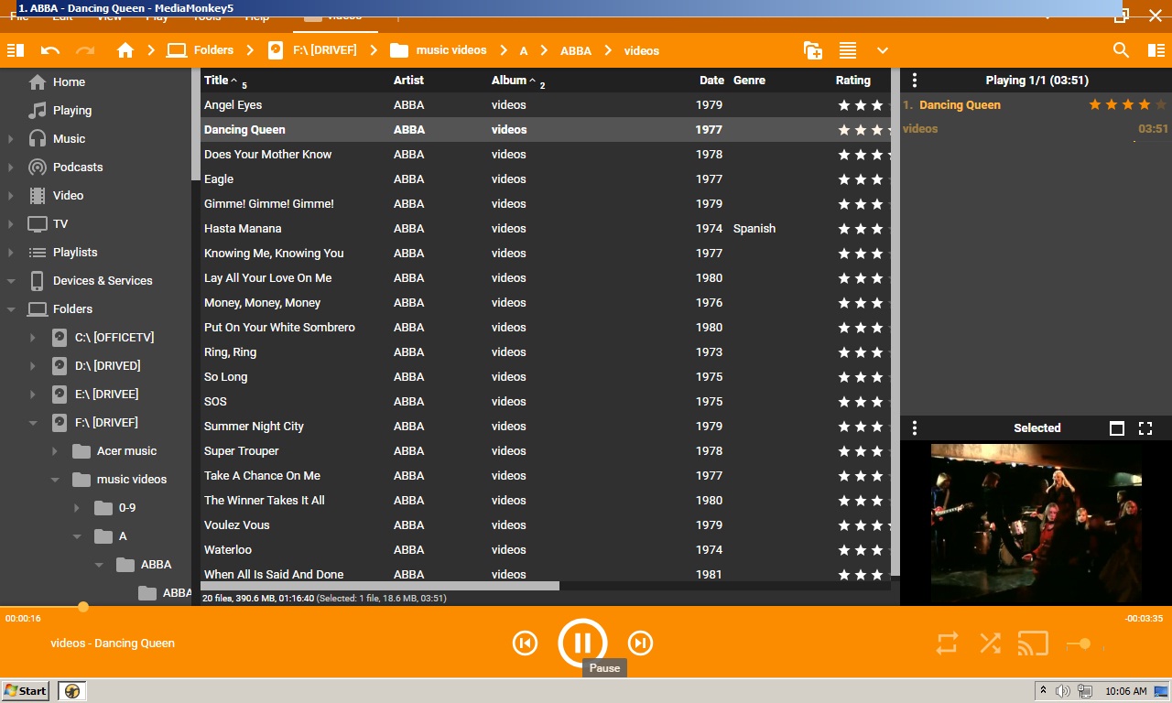Open the hamburger main menu
The height and width of the screenshot is (703, 1172).
[x=15, y=50]
